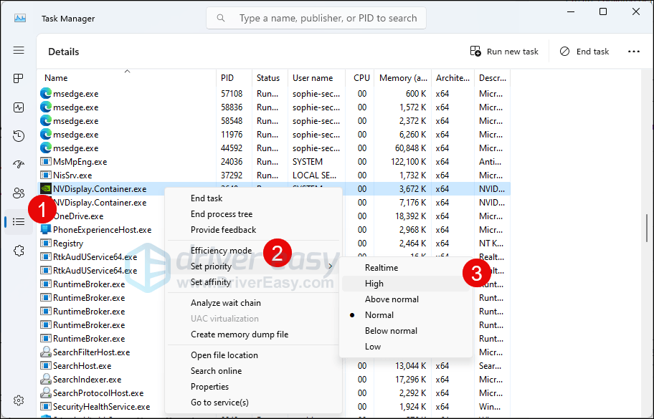This screenshot has width=654, height=419.
Task: Open Services page puzzle icon
Action: point(19,250)
